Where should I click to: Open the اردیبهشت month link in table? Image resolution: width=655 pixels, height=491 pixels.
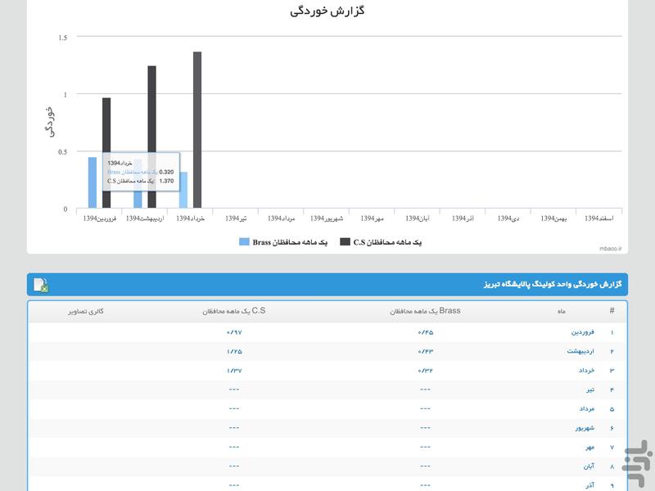pos(580,352)
